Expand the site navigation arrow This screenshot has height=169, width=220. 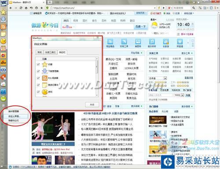pos(141,53)
